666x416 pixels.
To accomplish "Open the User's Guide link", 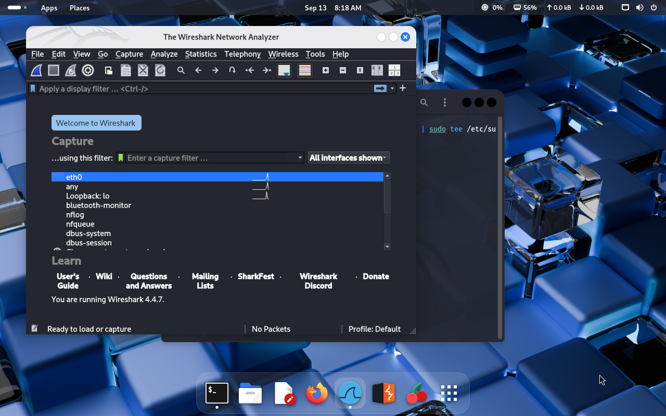I will coord(68,281).
